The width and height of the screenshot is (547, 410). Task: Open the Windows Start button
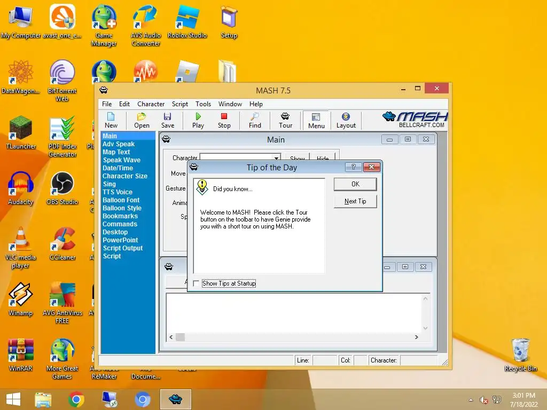pos(13,399)
